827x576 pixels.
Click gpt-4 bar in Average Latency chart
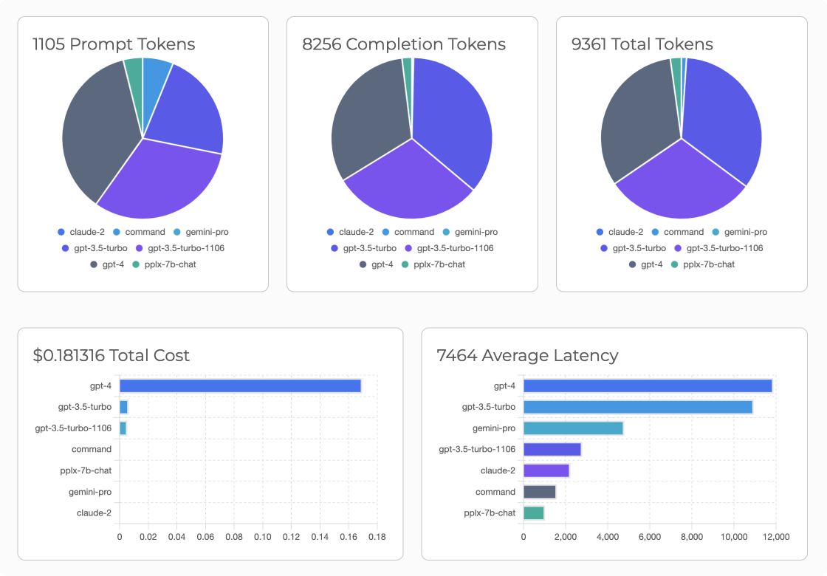tap(647, 385)
